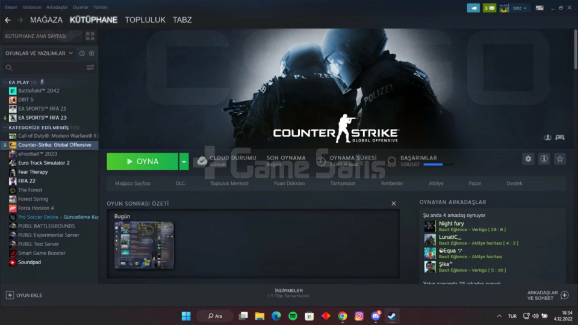Open the Steam menu
Viewport: 578px width, 325px height.
coord(11,7)
